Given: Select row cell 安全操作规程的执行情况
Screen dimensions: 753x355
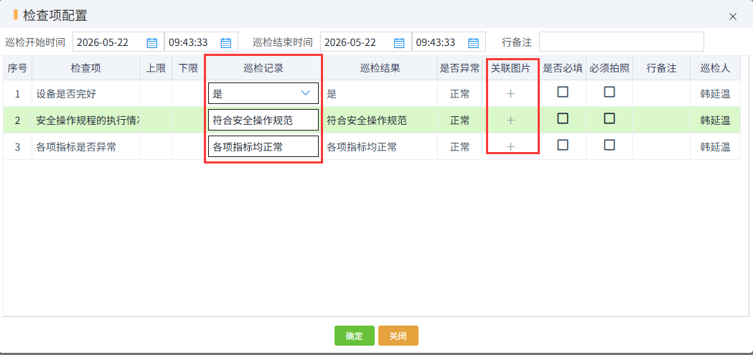Looking at the screenshot, I should point(85,120).
